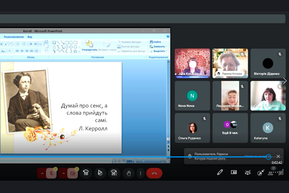Select the Kateryna participant tile

[268, 128]
